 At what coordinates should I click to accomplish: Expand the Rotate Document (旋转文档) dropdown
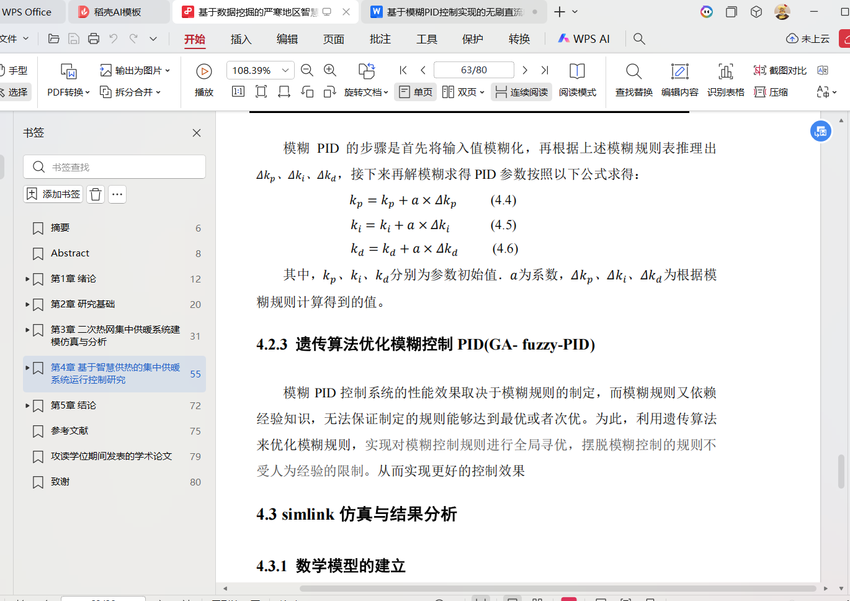(366, 92)
